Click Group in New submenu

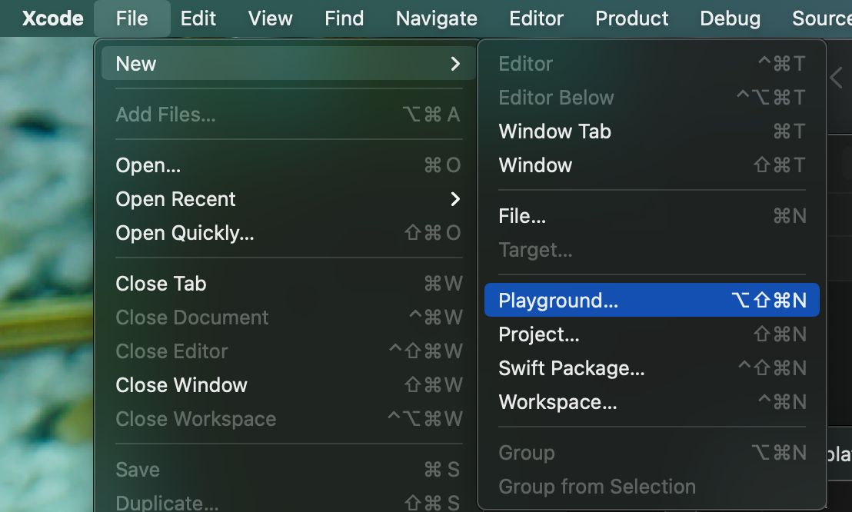[651, 452]
